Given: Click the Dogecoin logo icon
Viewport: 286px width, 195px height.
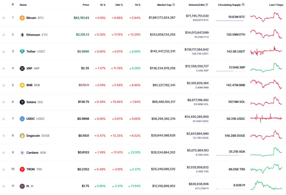Looking at the screenshot, I should pyautogui.click(x=22, y=136).
